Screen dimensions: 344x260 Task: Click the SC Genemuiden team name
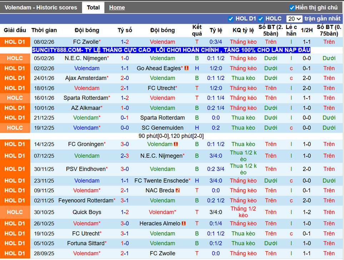click(163, 128)
